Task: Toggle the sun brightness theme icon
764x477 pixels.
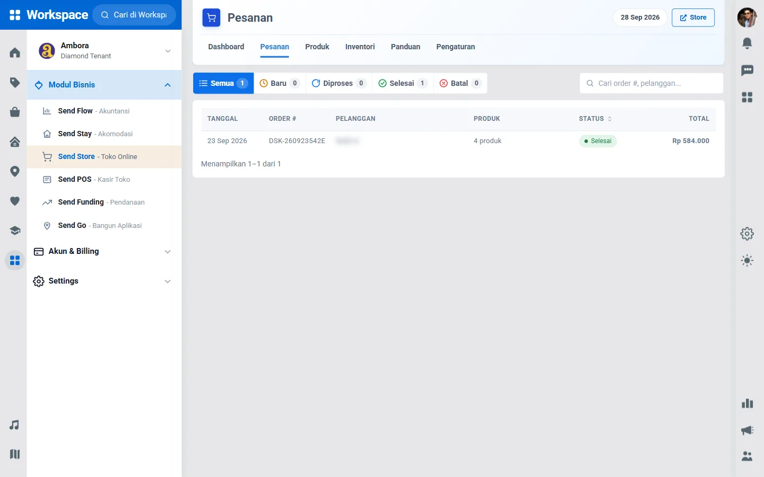Action: [x=747, y=260]
